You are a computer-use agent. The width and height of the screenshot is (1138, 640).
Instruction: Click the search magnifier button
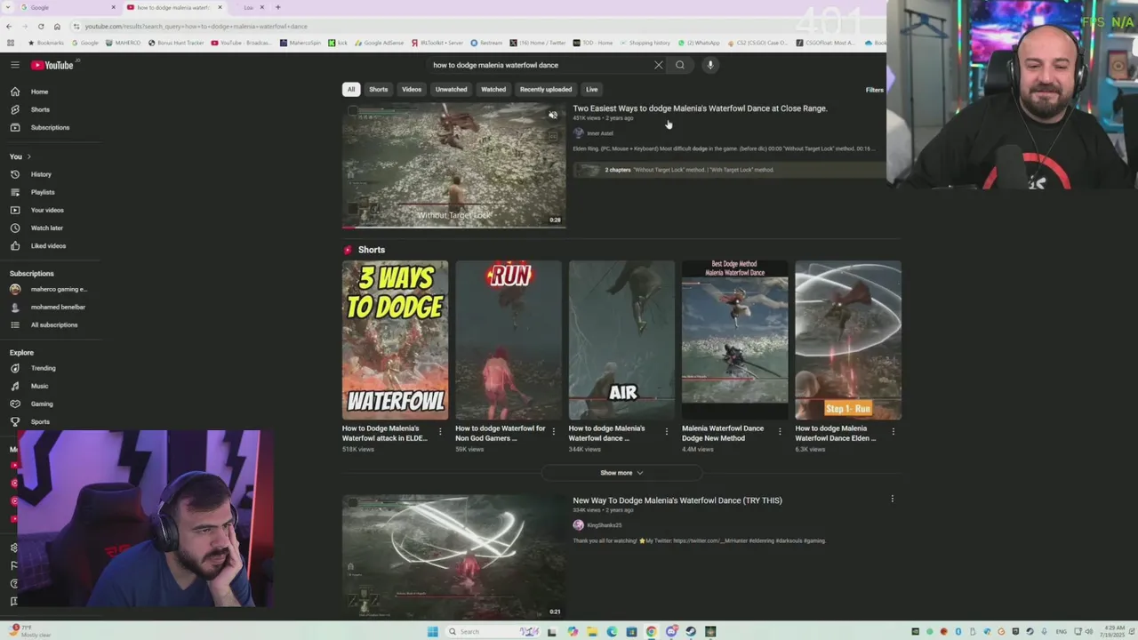[x=680, y=65]
